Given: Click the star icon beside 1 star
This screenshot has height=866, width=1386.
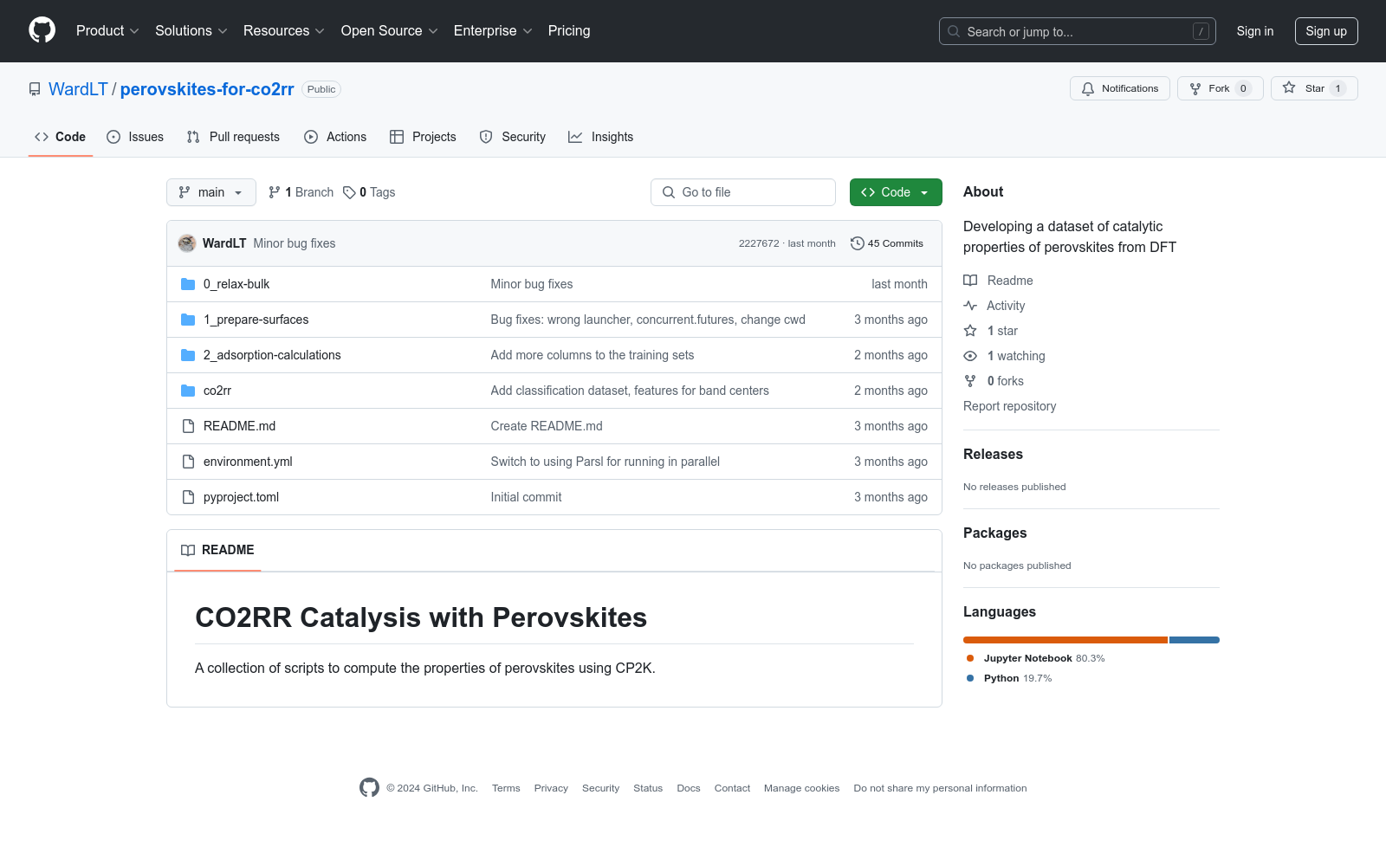Looking at the screenshot, I should click(x=970, y=331).
